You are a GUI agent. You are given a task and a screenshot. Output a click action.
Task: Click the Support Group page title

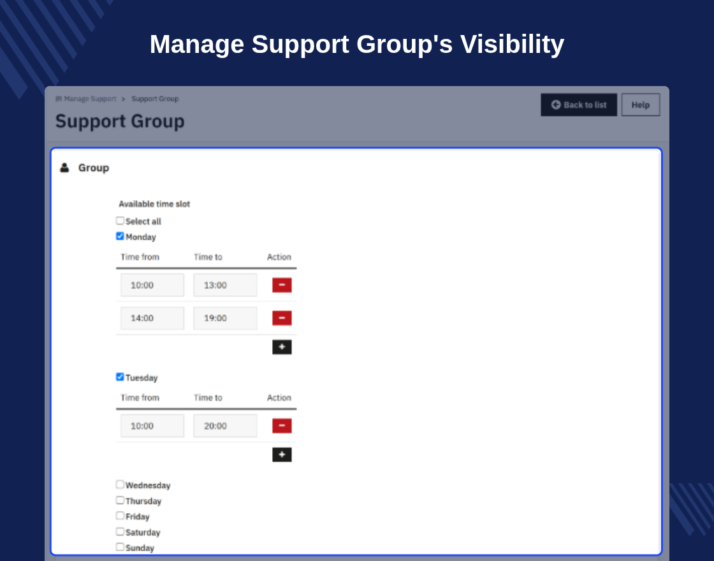[120, 121]
